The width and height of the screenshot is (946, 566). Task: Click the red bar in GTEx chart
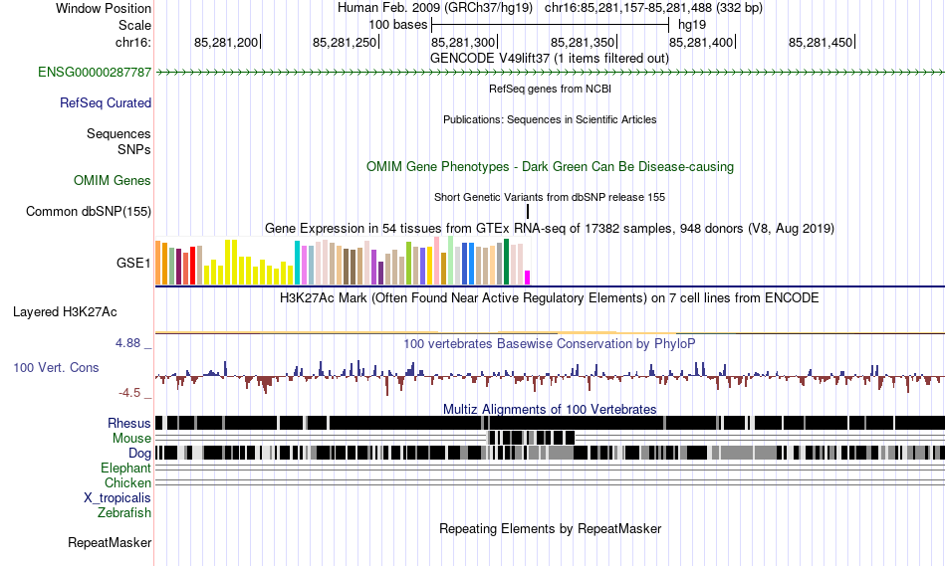click(x=192, y=266)
